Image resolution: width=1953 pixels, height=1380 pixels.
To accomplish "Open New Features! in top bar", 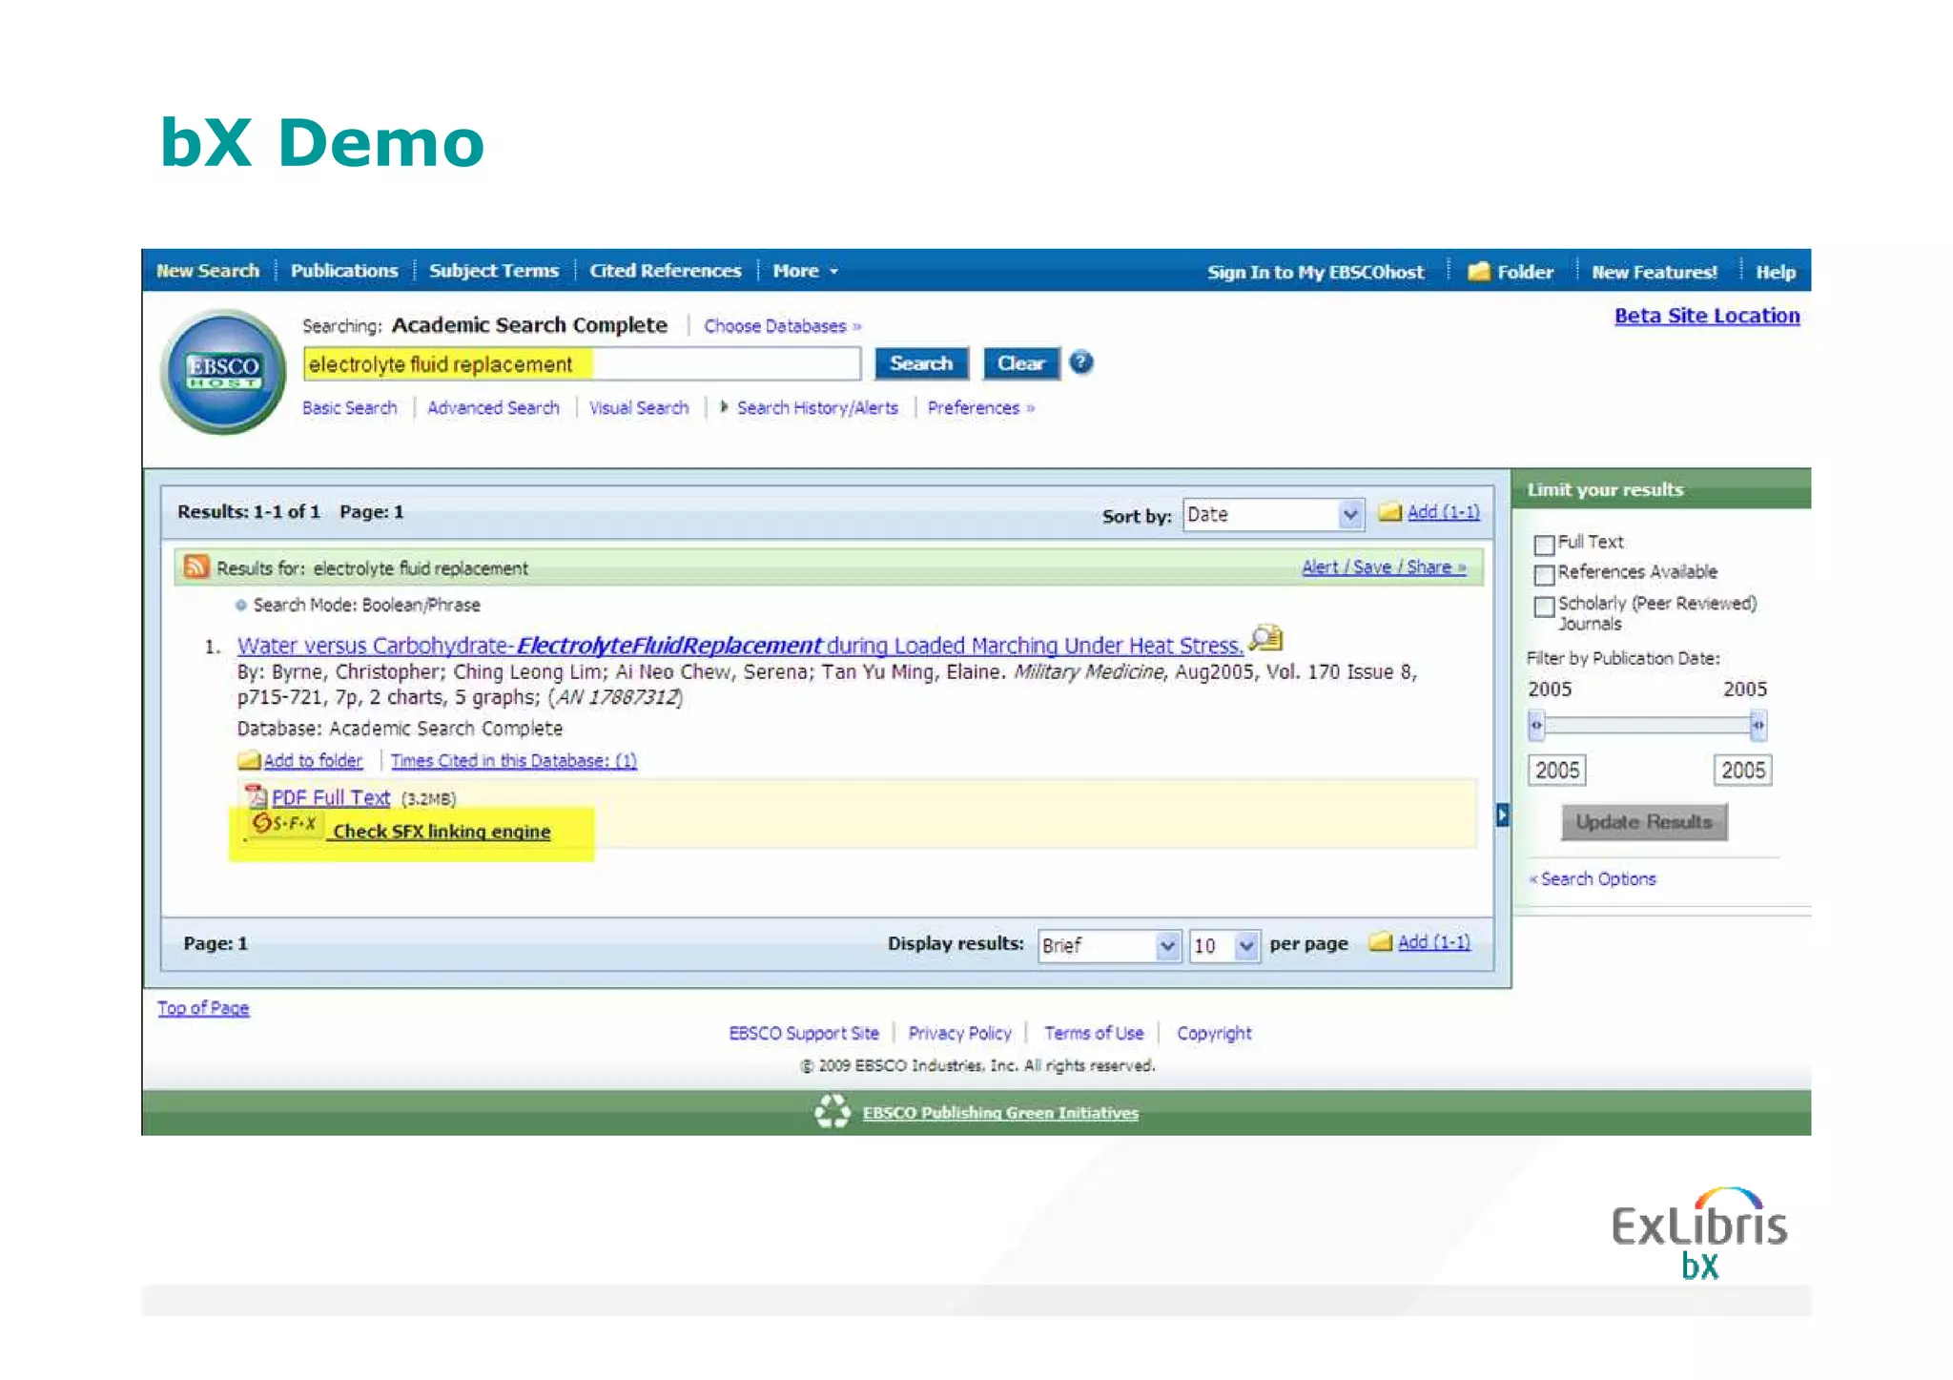I will point(1655,272).
